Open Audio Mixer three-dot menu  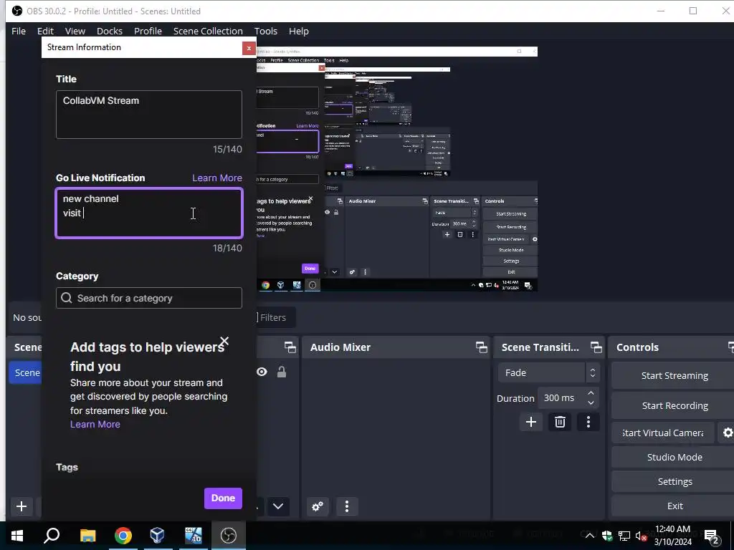346,506
